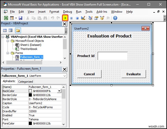
Task: Open the BackColor value dropdown arrow
Action: [x=59, y=91]
